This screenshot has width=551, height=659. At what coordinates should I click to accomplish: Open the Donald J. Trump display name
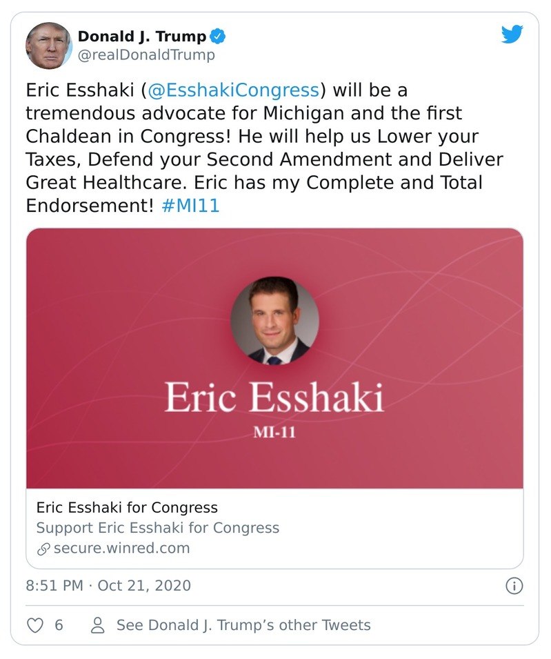coord(141,36)
